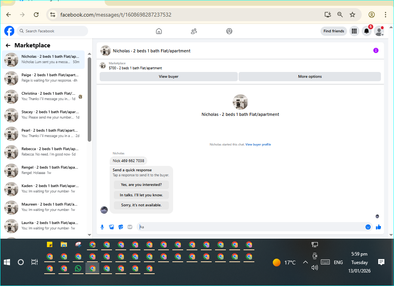
Task: Open WhatsApp from the taskbar
Action: coord(78,268)
